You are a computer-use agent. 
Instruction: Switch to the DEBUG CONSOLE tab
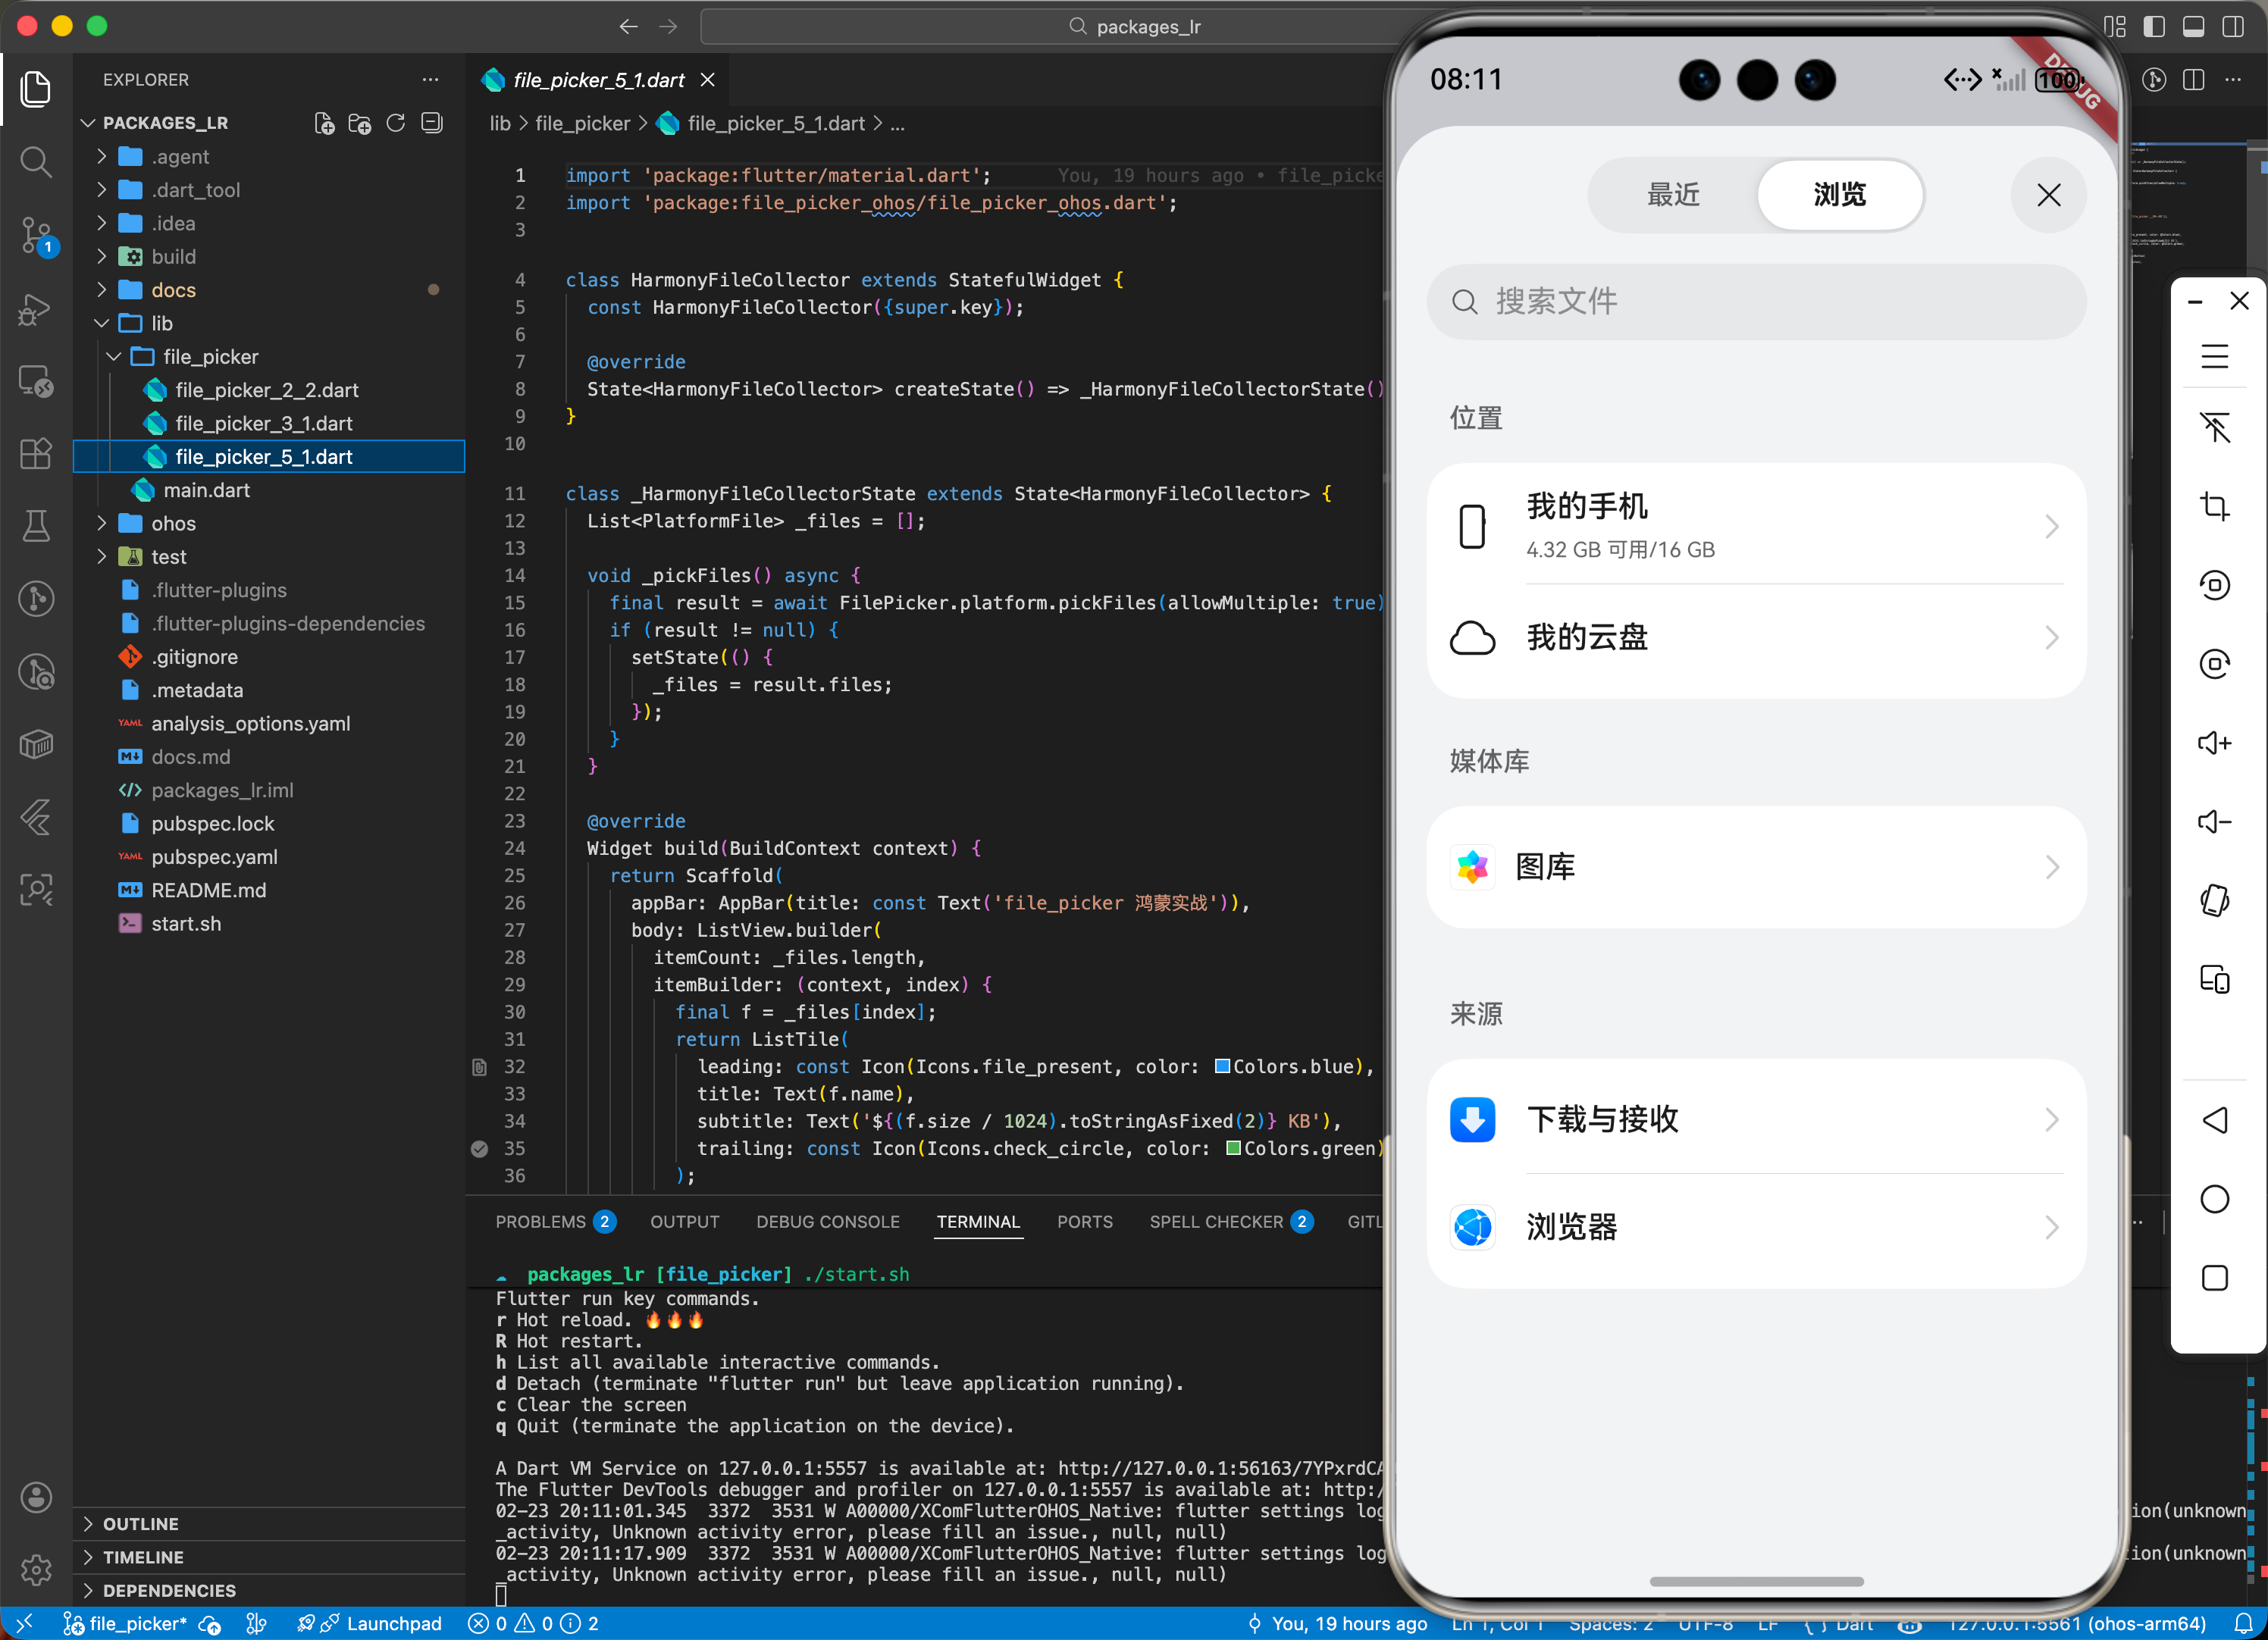[827, 1222]
